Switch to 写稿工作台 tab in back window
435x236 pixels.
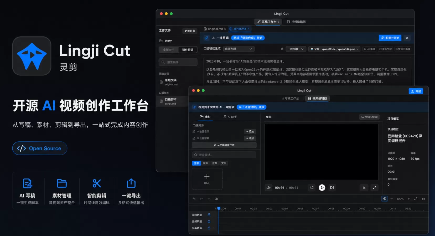[x=268, y=22]
